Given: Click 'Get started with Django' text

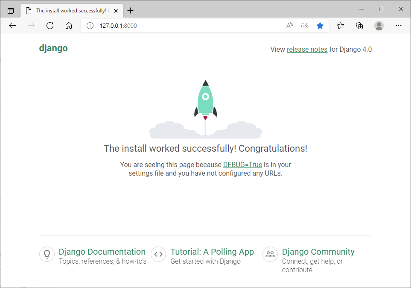Looking at the screenshot, I should (x=206, y=261).
